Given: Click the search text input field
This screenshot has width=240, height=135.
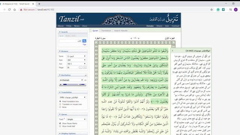Looking at the screenshot, I should 70,41.
